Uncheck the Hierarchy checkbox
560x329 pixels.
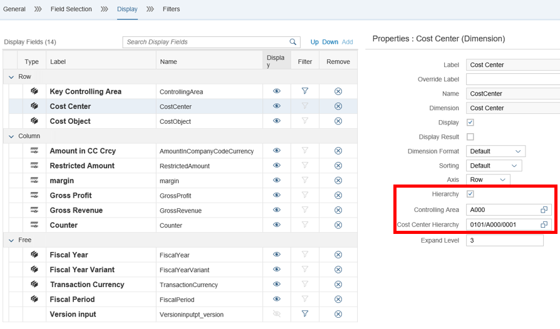tap(470, 194)
